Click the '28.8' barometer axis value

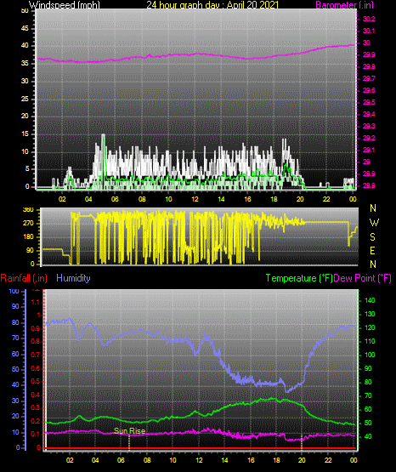369,185
